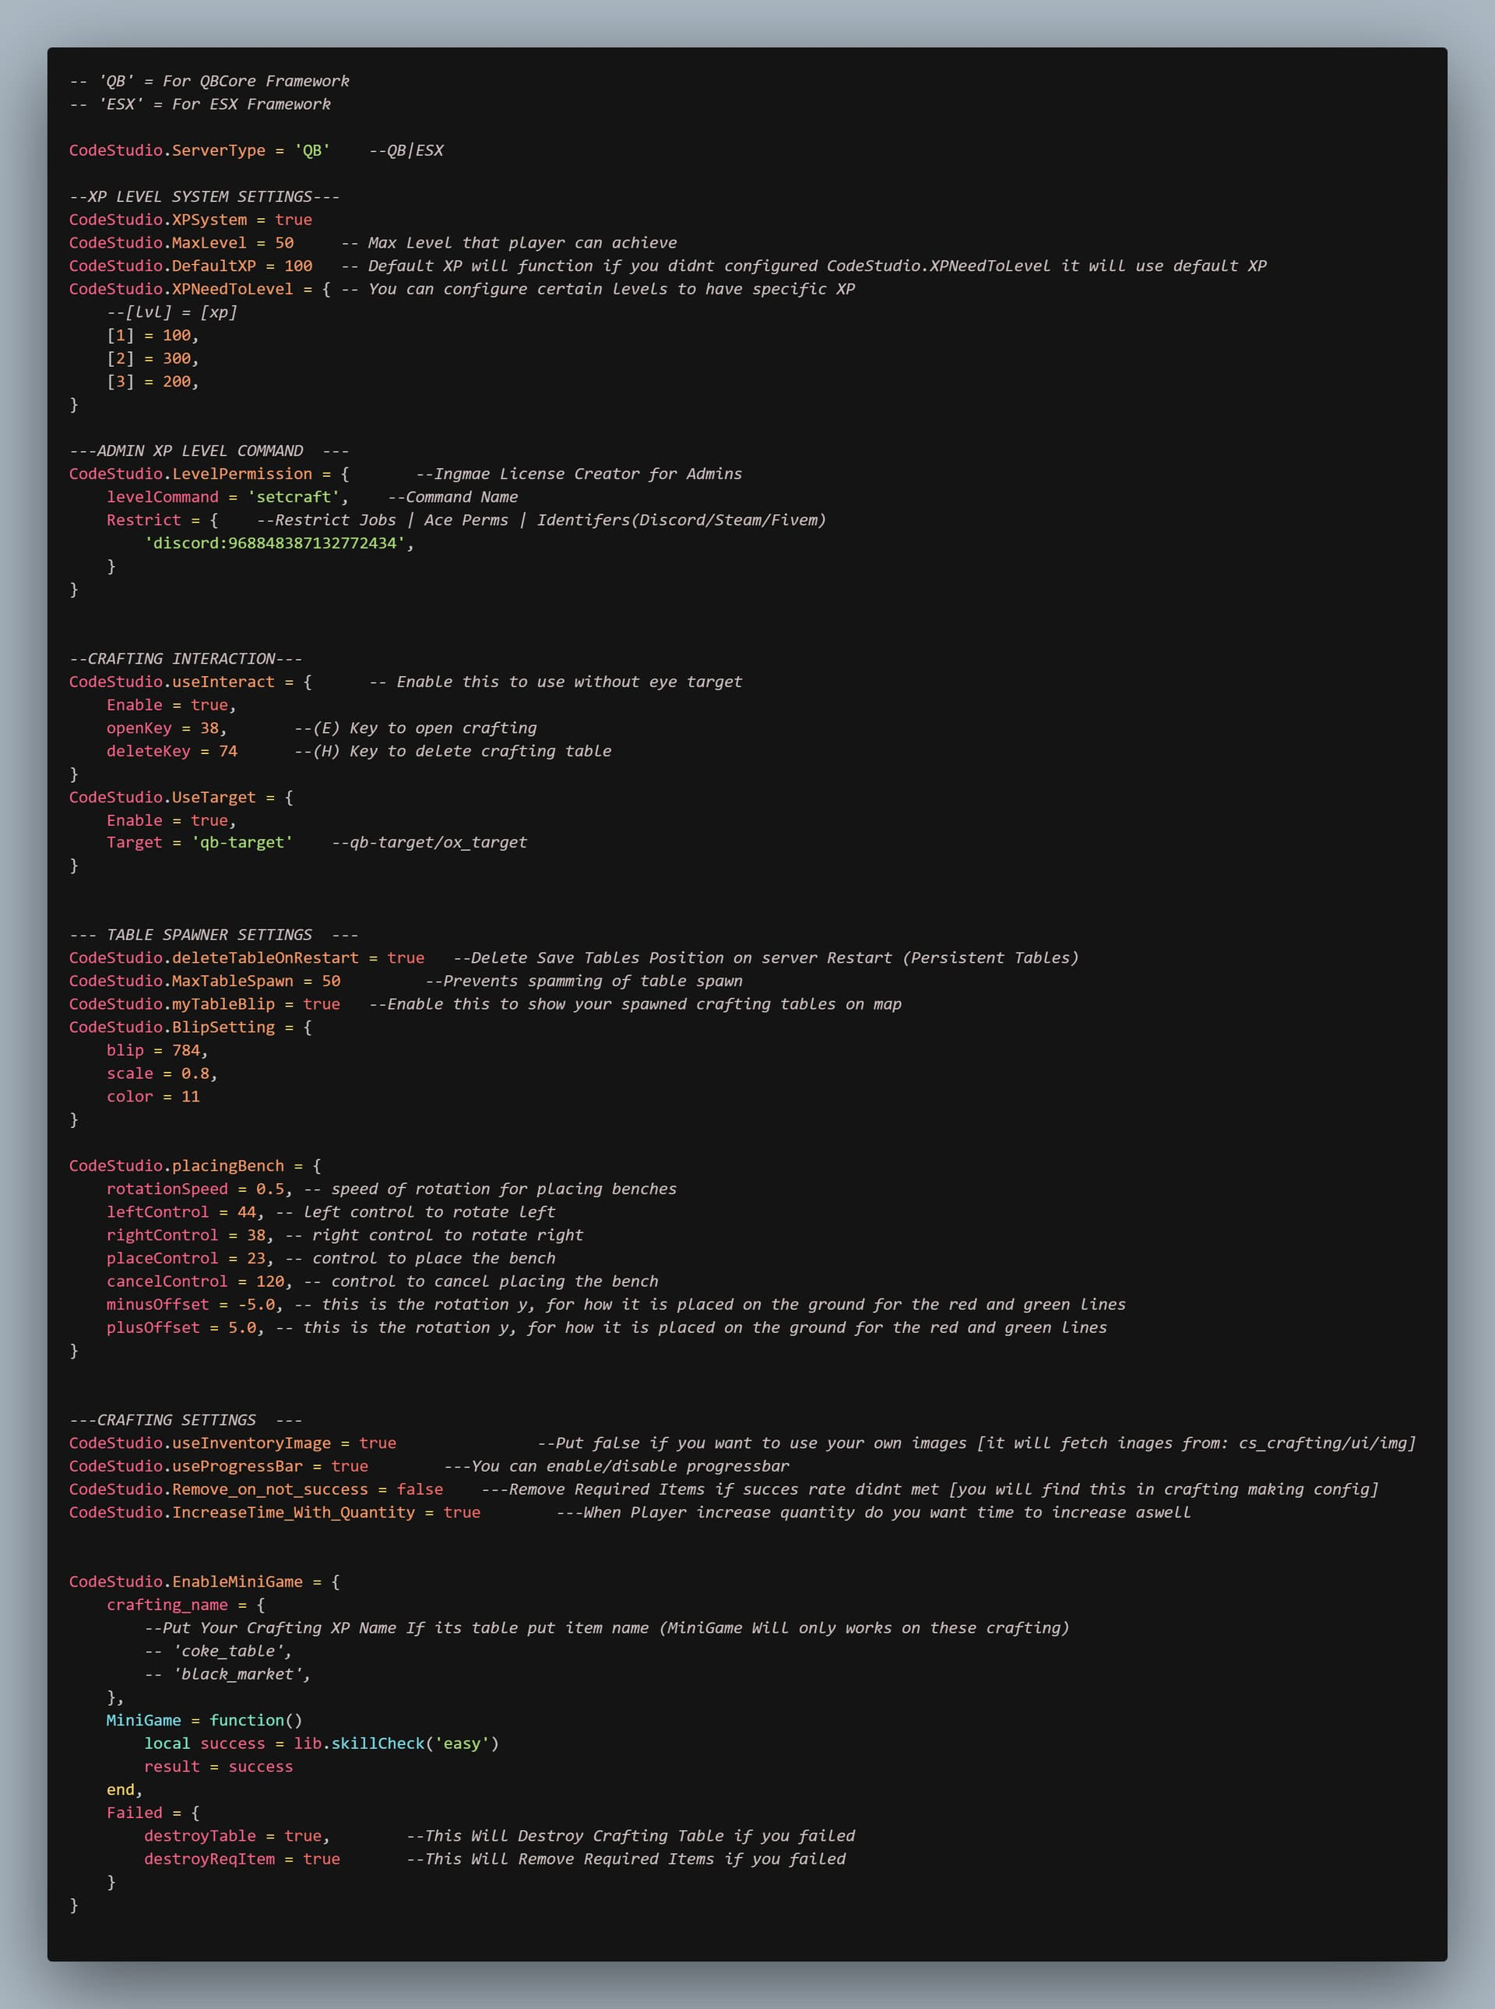The image size is (1495, 2009).
Task: Click the [2] = 300 table entry
Action: [152, 358]
